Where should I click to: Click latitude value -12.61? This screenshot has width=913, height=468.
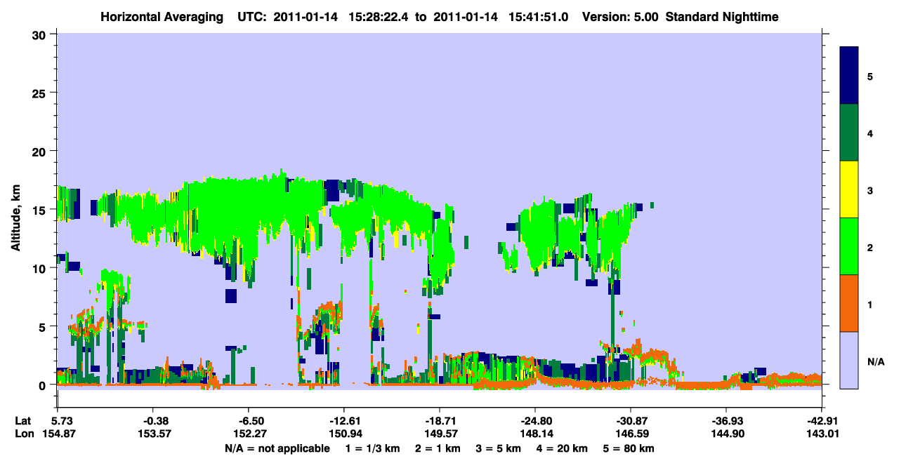[x=343, y=420]
